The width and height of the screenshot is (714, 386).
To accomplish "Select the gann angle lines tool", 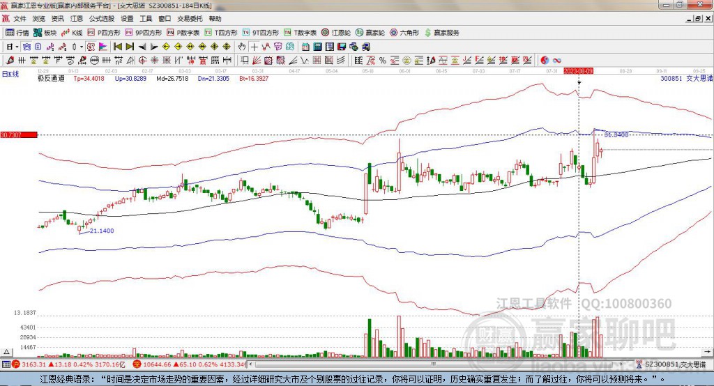I will tap(292, 60).
